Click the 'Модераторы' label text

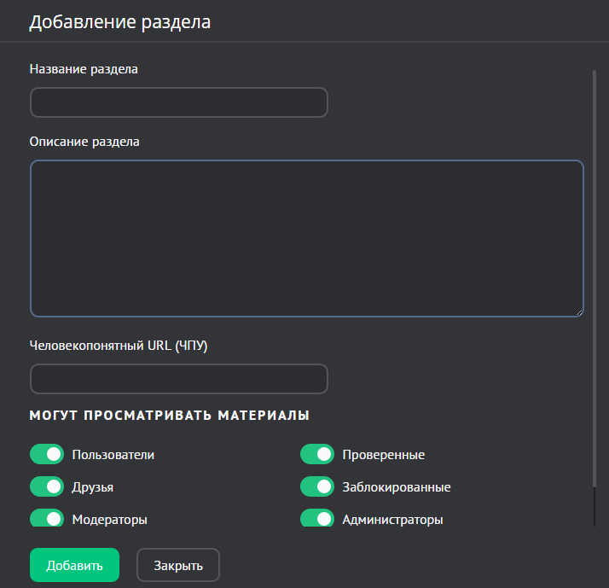click(110, 519)
